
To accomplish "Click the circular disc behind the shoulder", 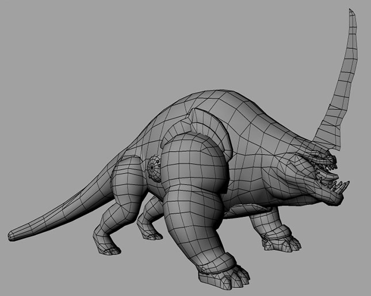I will point(154,168).
